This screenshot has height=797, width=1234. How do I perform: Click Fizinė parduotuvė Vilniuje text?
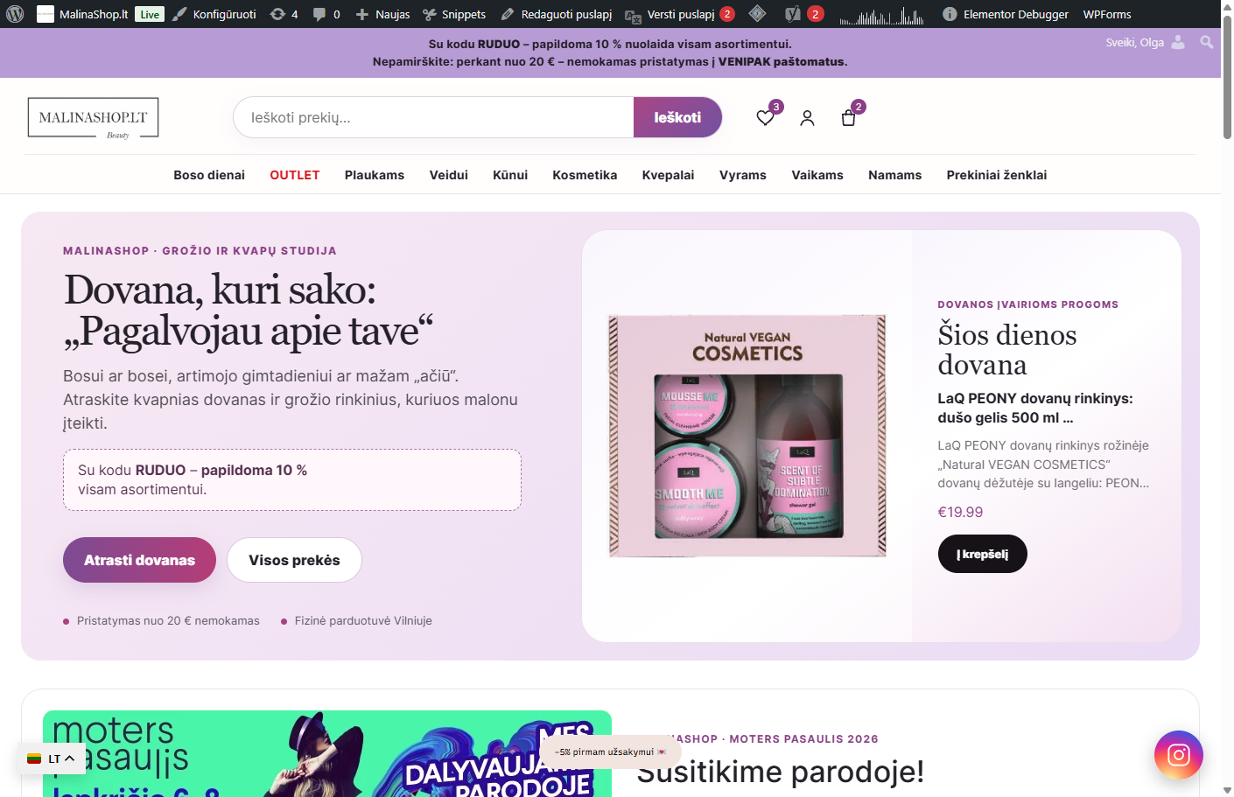[x=363, y=620]
